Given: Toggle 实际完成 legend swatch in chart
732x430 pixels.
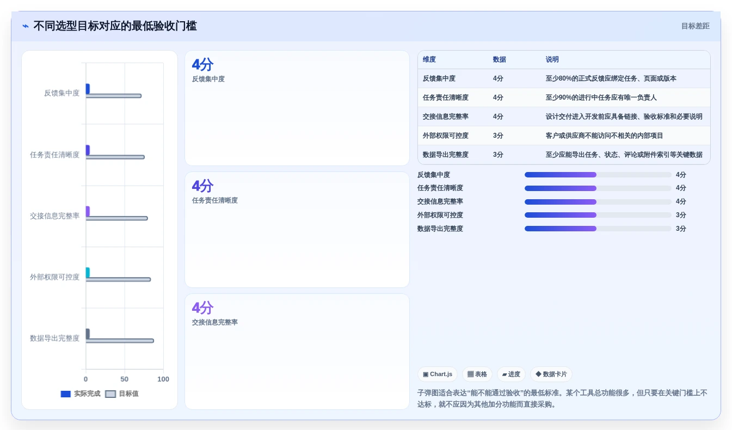Looking at the screenshot, I should 66,394.
